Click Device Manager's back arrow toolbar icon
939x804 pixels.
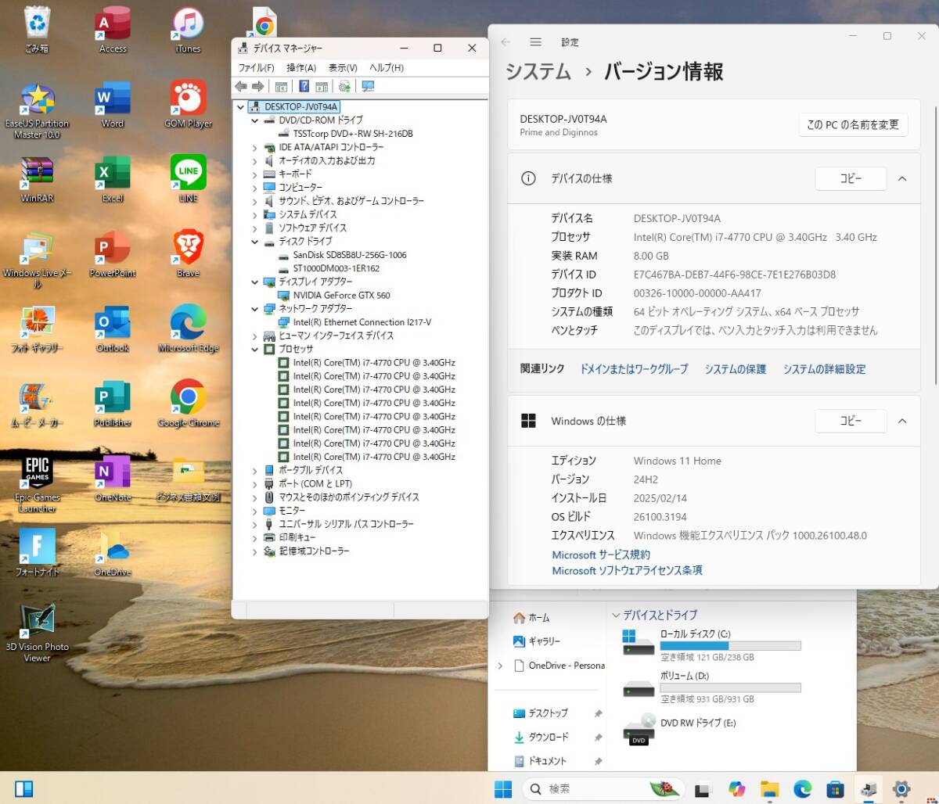click(241, 86)
